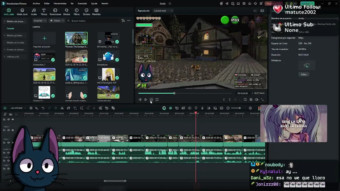The width and height of the screenshot is (340, 191).
Task: Open the Plantillas tab
Action: [x=96, y=12]
